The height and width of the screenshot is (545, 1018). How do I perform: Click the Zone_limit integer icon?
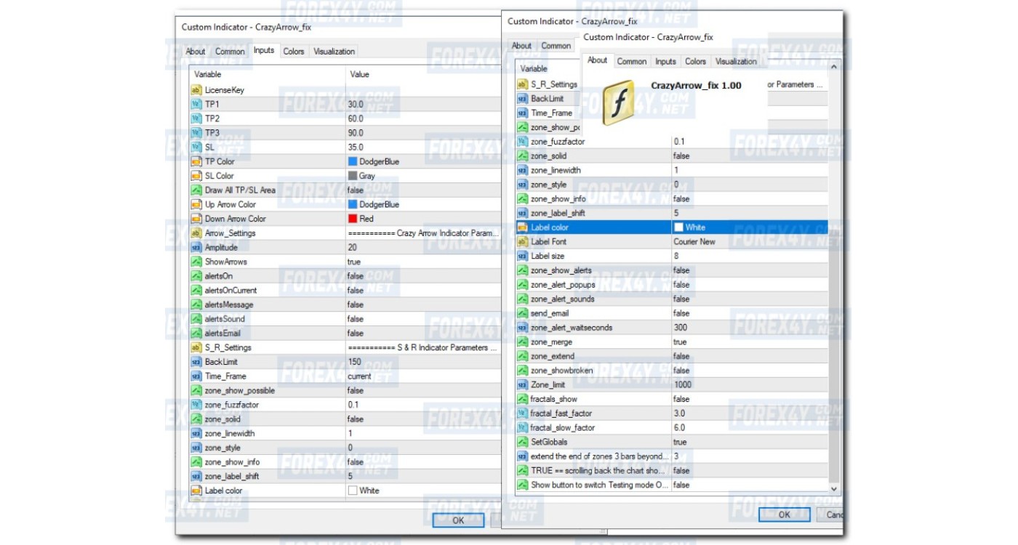522,384
